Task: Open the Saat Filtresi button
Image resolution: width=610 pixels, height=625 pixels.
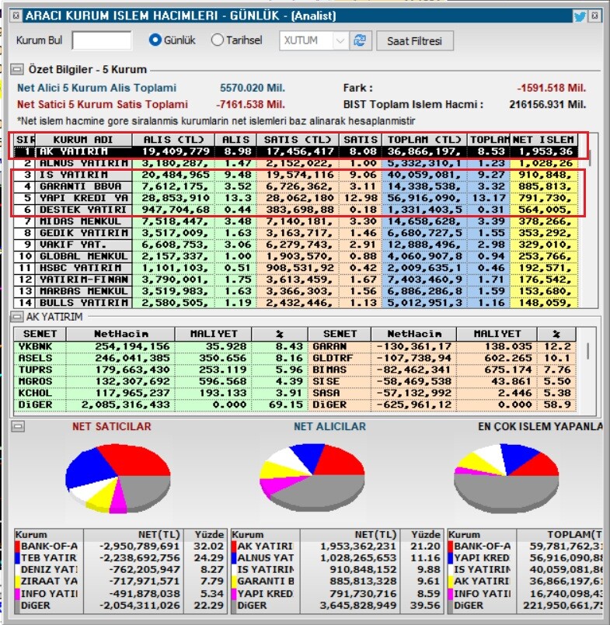Action: tap(414, 41)
